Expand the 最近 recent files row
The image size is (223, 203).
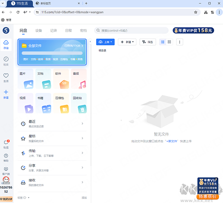[x=52, y=124]
